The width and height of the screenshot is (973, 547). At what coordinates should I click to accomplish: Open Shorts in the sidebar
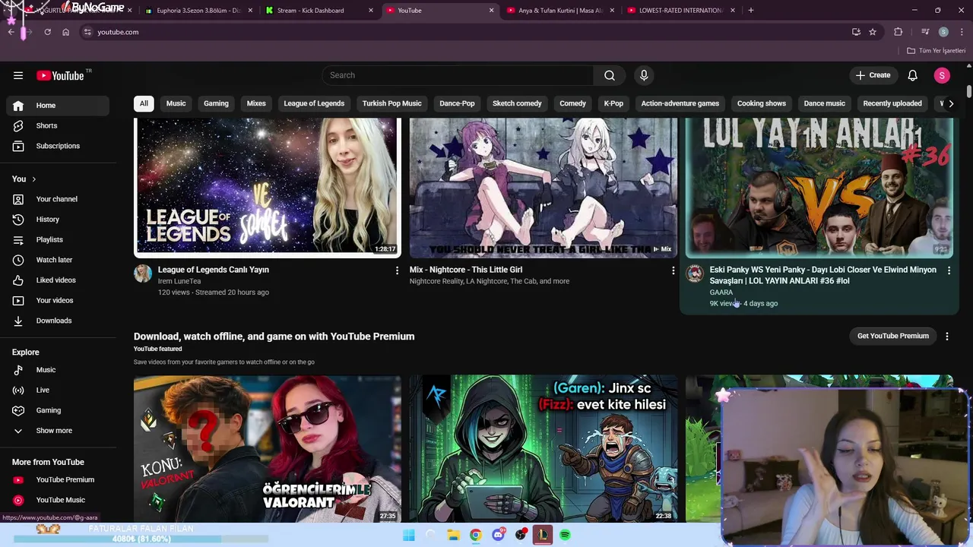[59, 125]
